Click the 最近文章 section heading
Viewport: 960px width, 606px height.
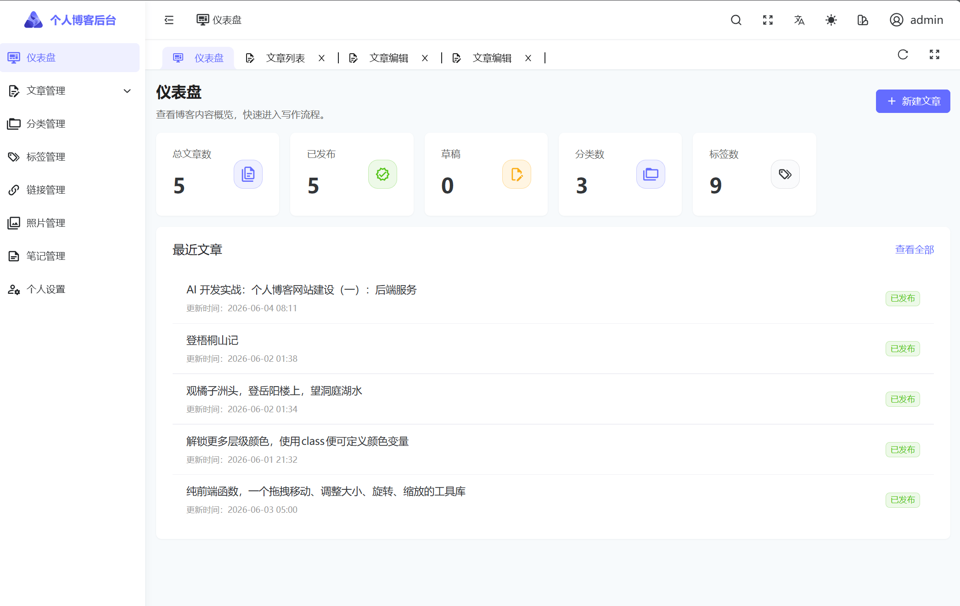(197, 249)
